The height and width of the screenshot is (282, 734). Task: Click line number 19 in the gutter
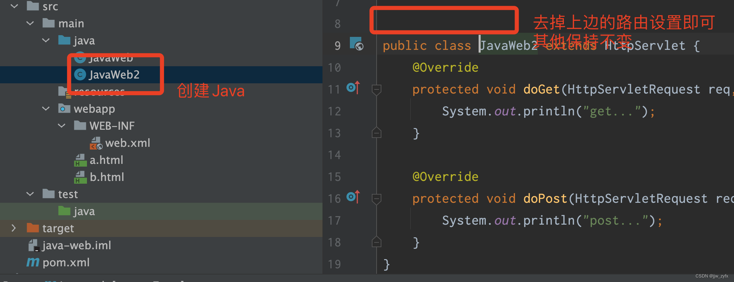coord(334,264)
